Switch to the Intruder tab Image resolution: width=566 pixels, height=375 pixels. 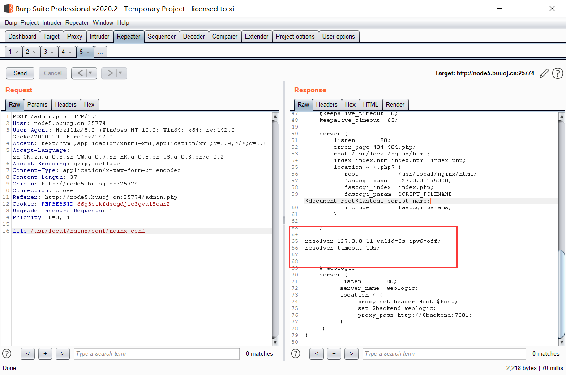pos(99,37)
